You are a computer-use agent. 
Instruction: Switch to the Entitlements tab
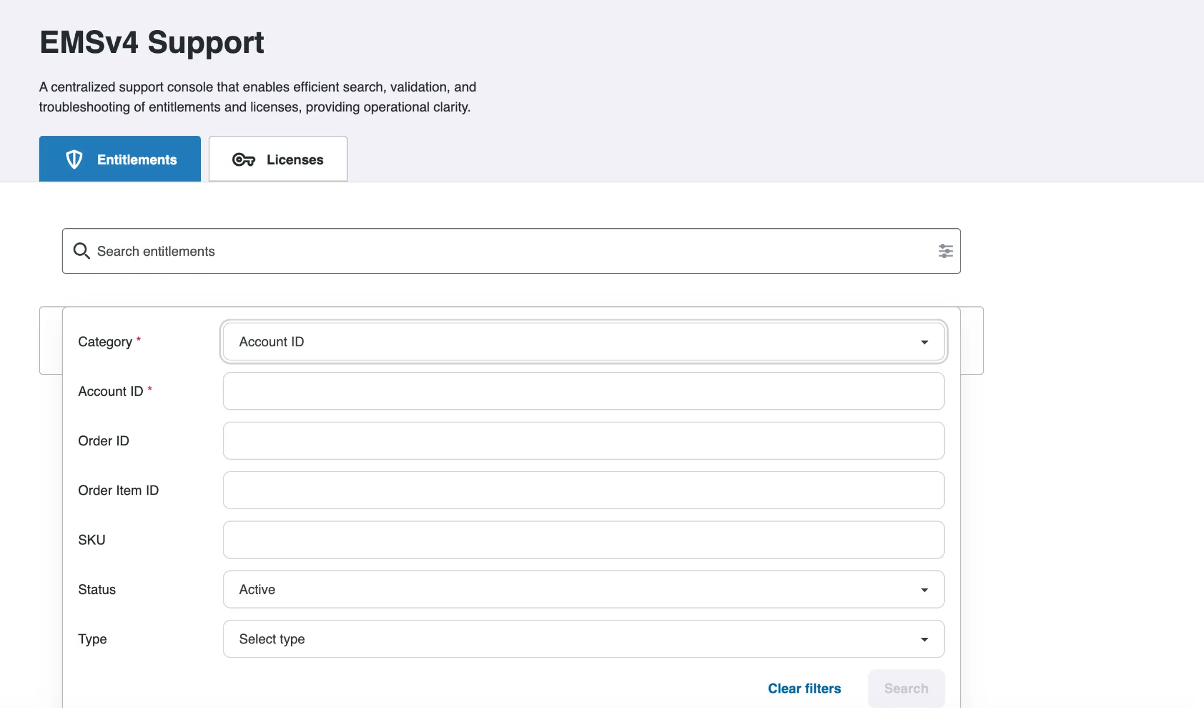[120, 159]
